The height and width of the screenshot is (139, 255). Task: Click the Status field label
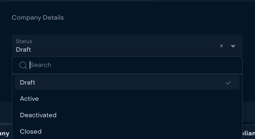[x=24, y=41]
